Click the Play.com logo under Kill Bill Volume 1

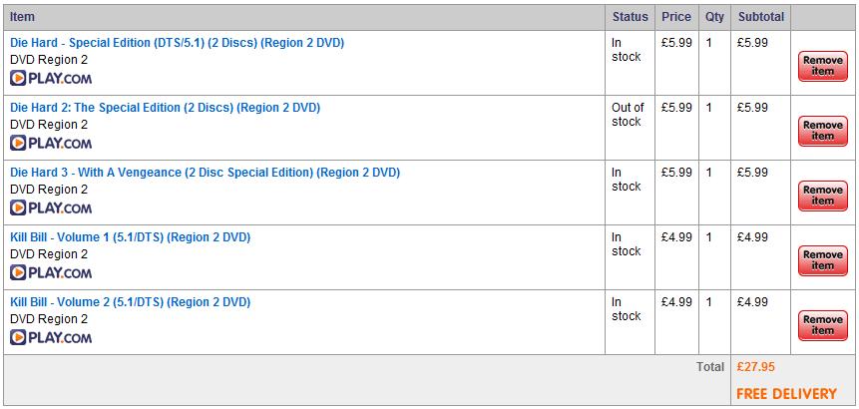[51, 272]
